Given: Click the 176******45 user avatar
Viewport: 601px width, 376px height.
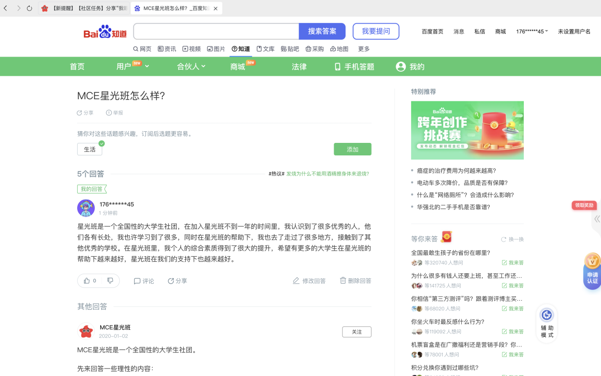Looking at the screenshot, I should tap(86, 208).
